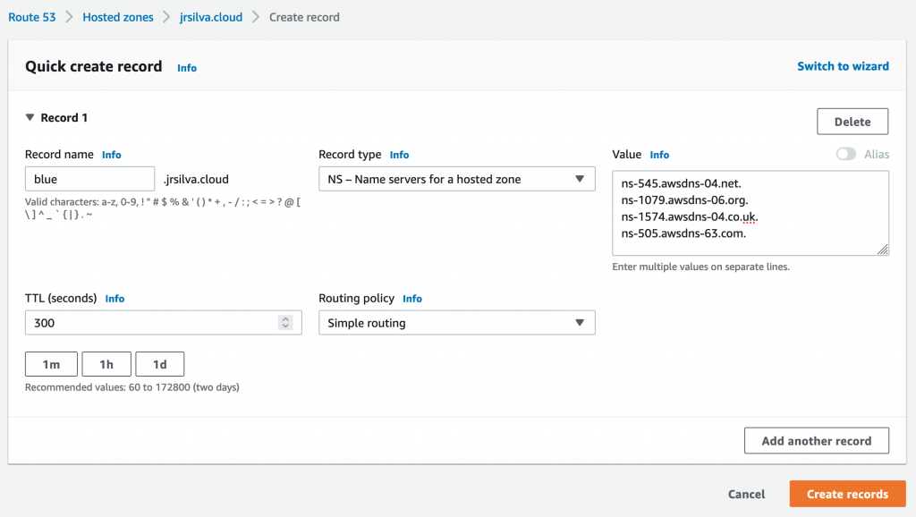This screenshot has height=517, width=916.
Task: Set TTL with the 1m button
Action: coord(51,364)
